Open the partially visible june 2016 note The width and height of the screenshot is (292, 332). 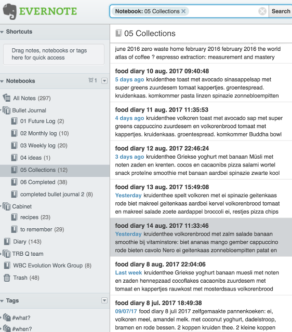click(x=201, y=53)
